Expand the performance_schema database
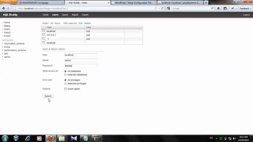253x142 pixels. coord(3,50)
